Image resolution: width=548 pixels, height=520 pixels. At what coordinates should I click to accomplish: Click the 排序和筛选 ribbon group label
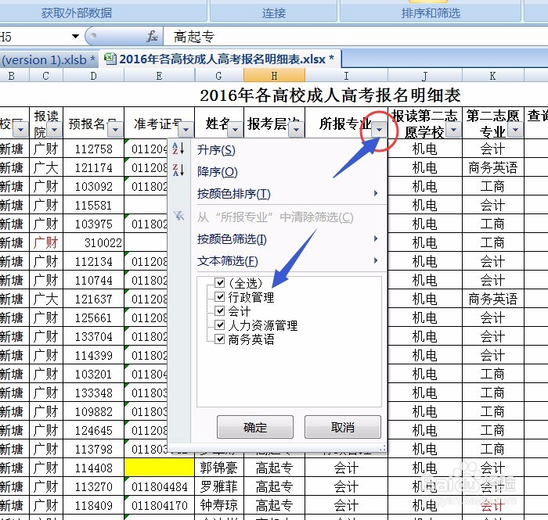pos(431,13)
